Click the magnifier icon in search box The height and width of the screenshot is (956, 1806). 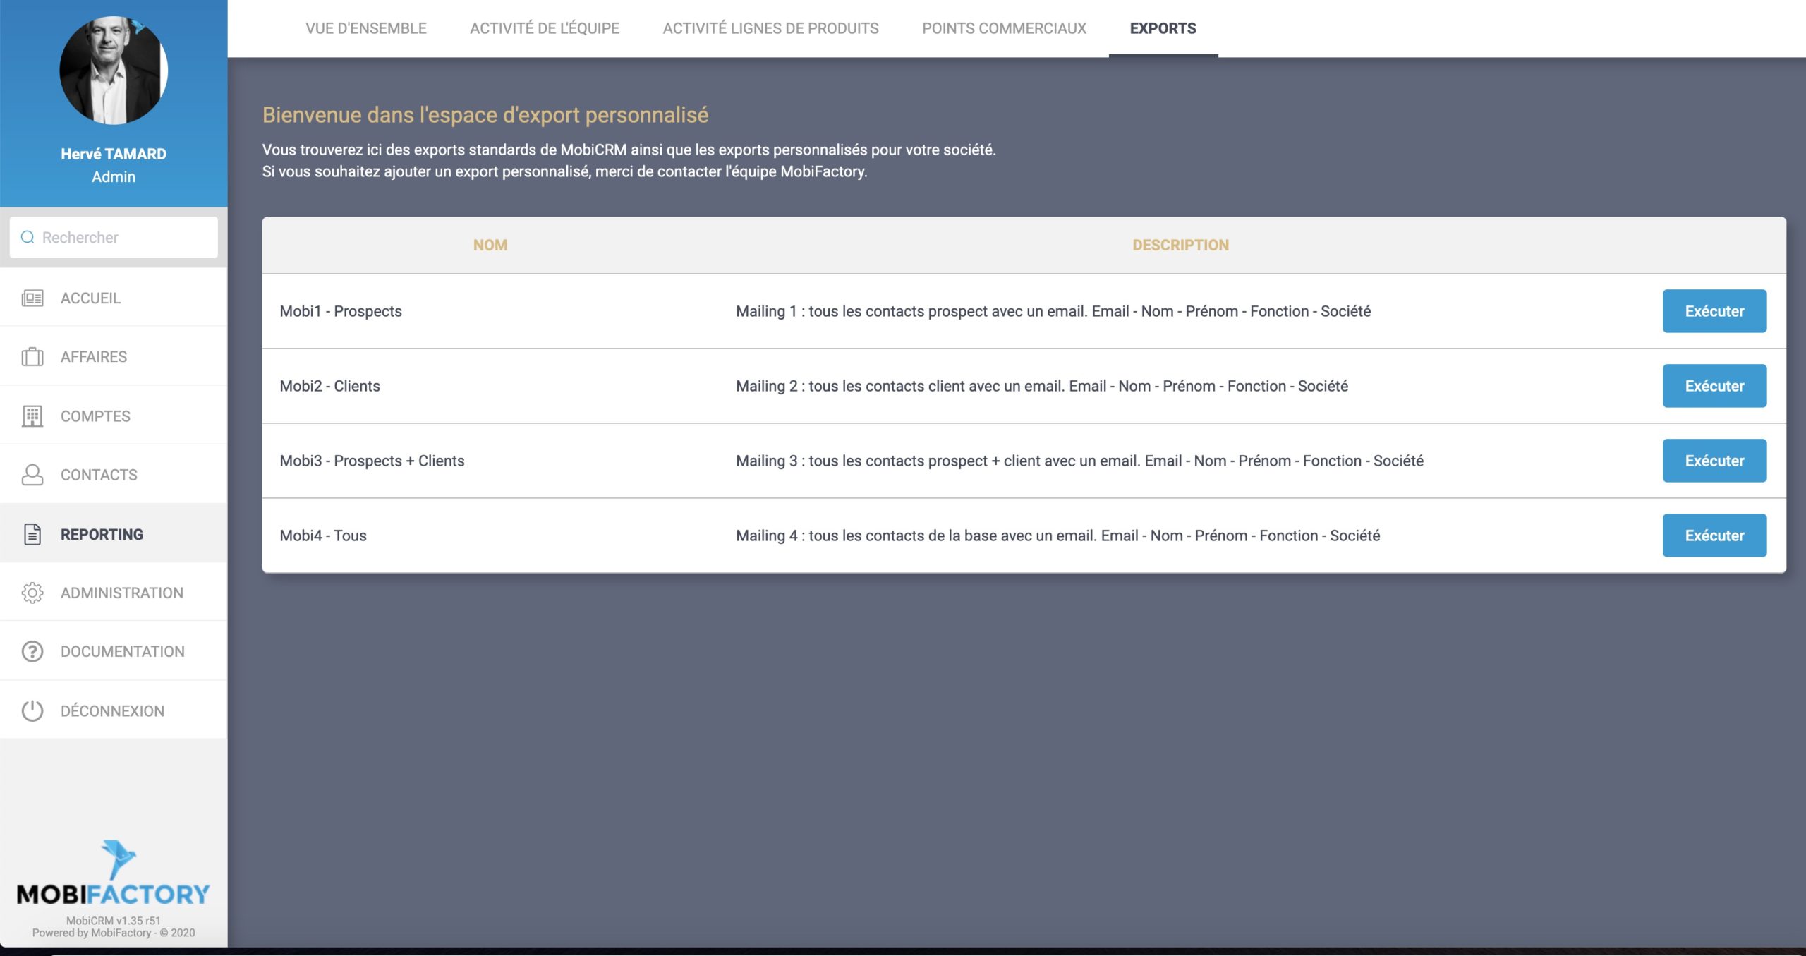click(28, 237)
